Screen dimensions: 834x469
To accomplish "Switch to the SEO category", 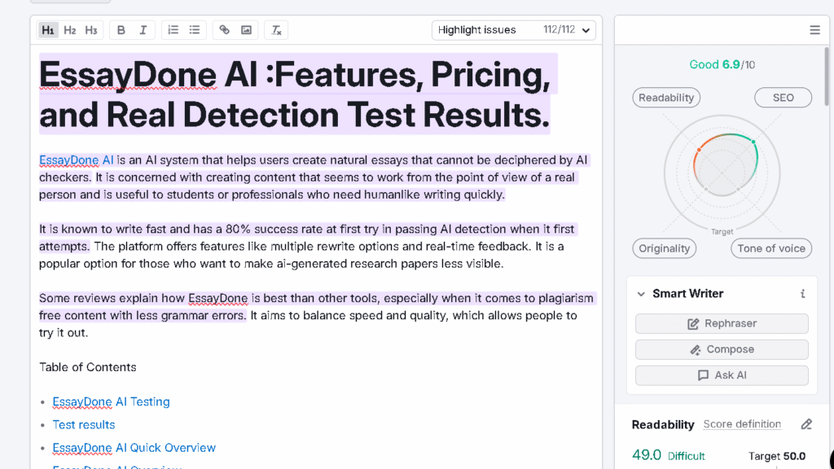I will [783, 97].
